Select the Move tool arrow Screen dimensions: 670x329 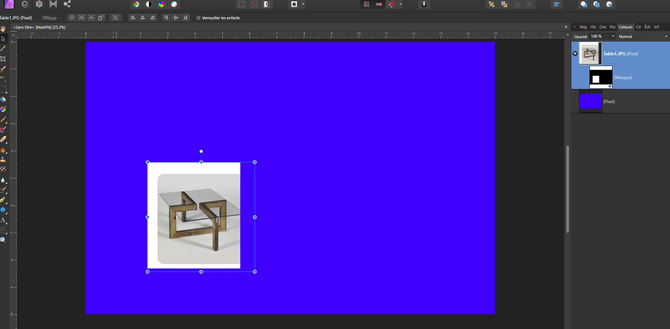tap(3, 39)
